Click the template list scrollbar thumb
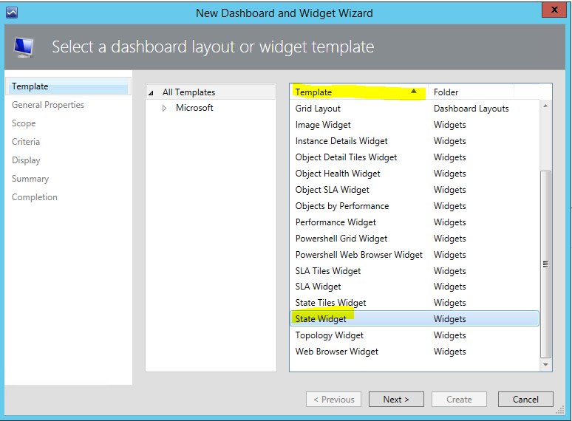Viewport: 572px width, 421px height. [545, 264]
